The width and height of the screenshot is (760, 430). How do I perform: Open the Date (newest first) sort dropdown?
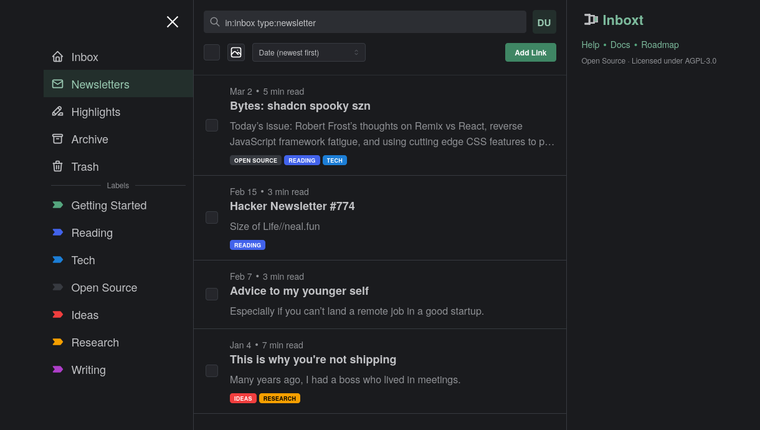click(x=308, y=52)
